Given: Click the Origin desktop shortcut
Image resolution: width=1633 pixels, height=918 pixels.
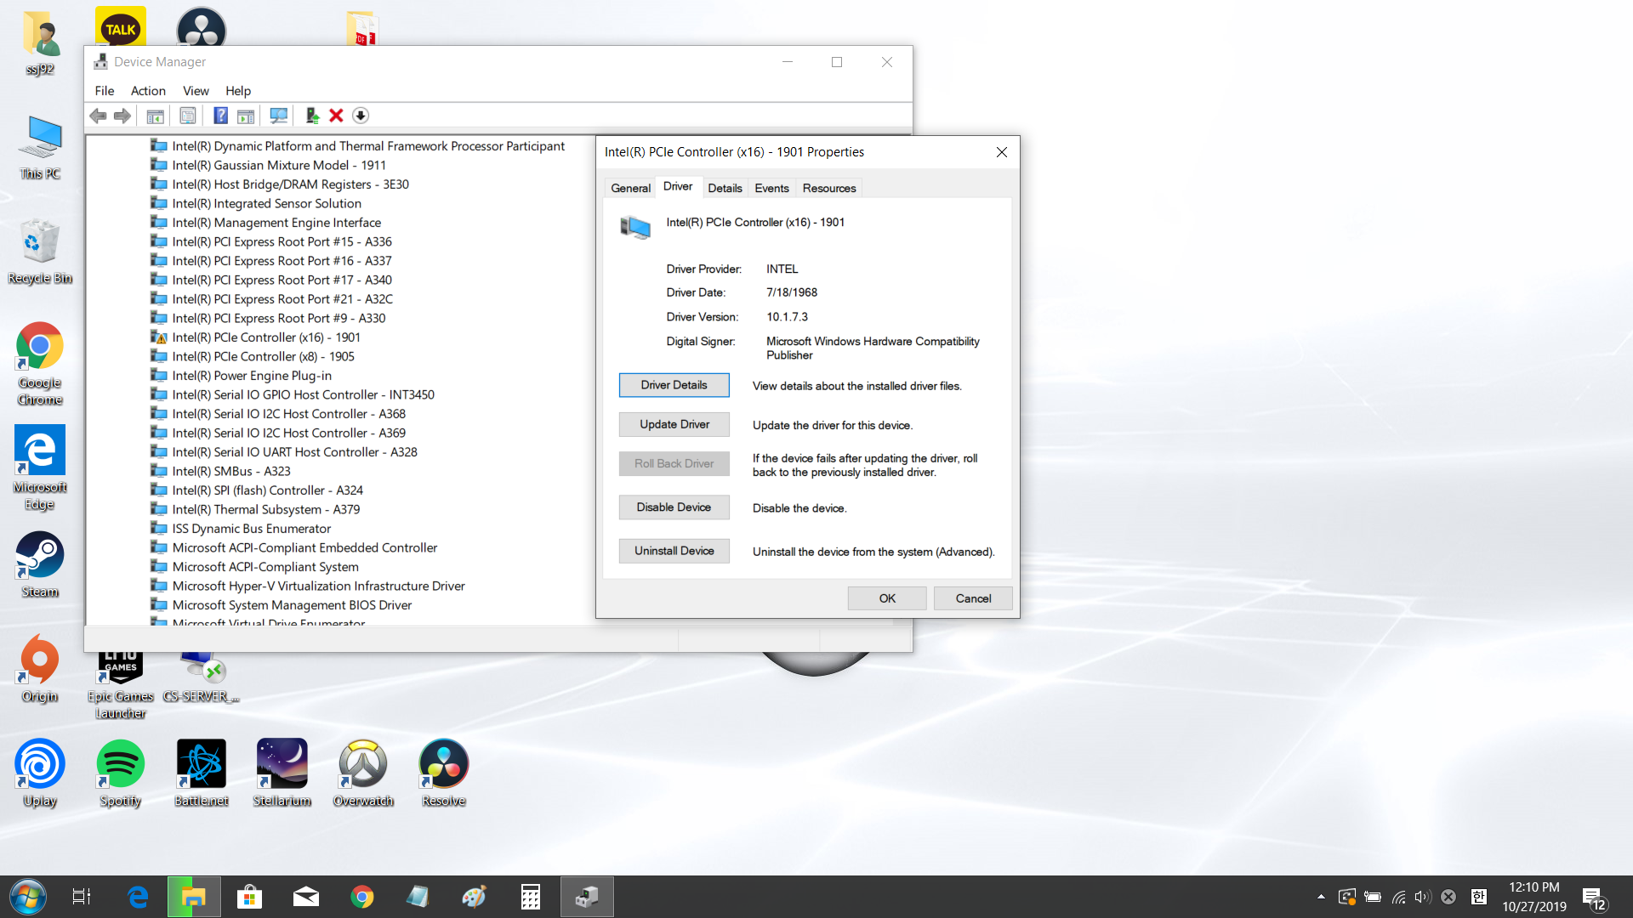Looking at the screenshot, I should click(40, 670).
